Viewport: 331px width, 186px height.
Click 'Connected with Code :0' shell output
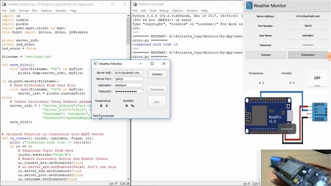(x=155, y=44)
